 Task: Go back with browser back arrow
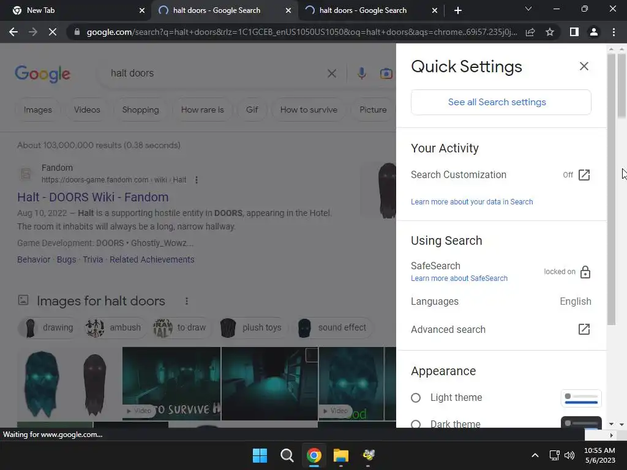click(13, 32)
